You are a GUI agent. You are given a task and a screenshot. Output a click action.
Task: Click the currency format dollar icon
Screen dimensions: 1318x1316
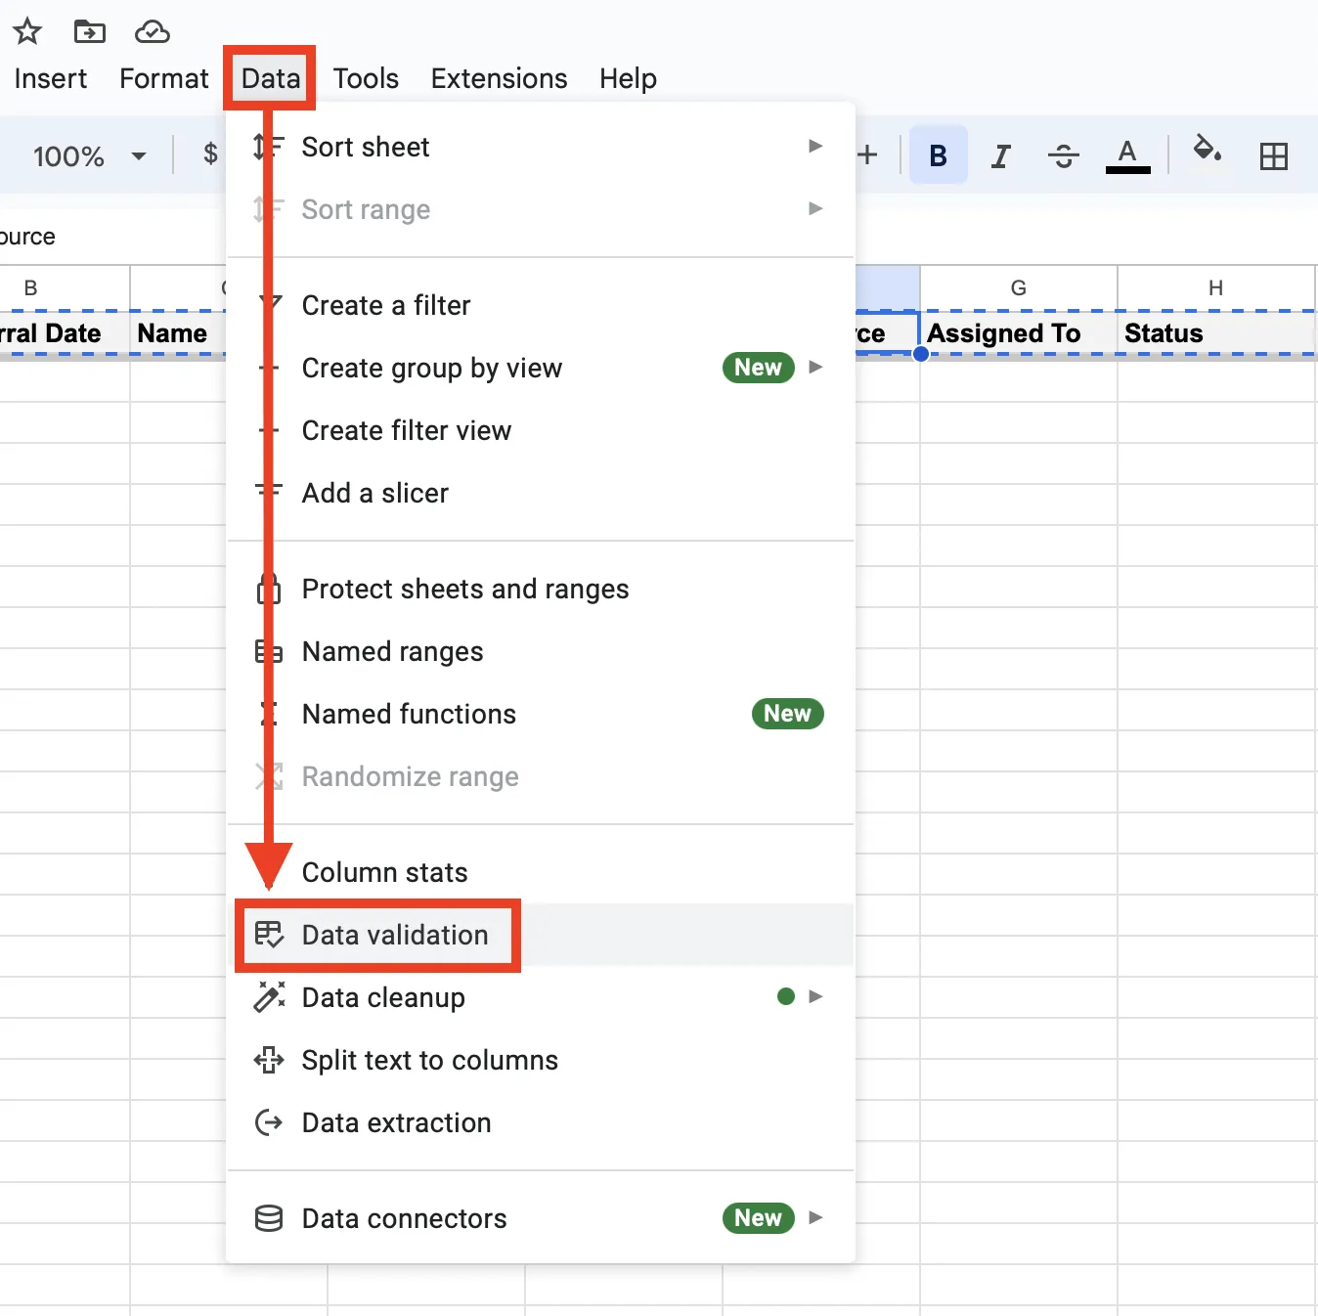point(210,154)
